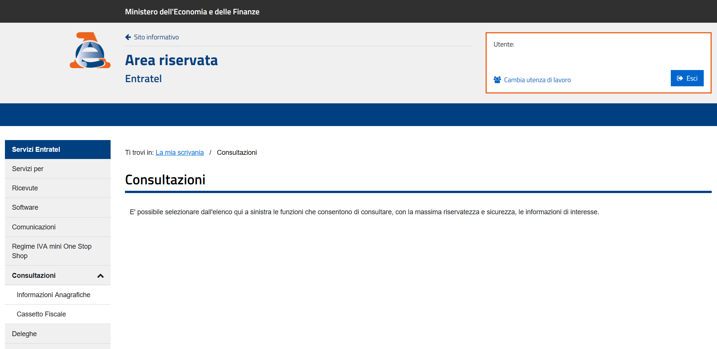This screenshot has height=349, width=717.
Task: Open the Servizi per menu item
Action: [x=28, y=169]
